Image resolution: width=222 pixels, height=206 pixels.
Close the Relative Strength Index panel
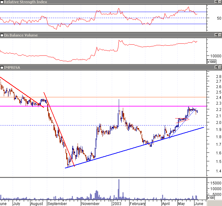(220, 2)
